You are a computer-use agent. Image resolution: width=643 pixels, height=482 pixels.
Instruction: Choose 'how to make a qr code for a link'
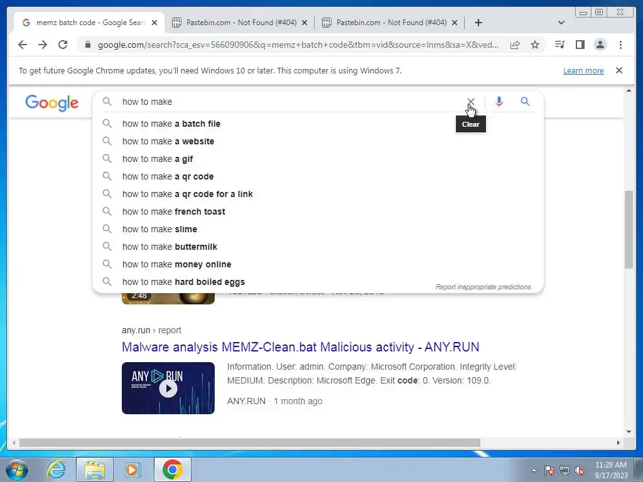318,195
